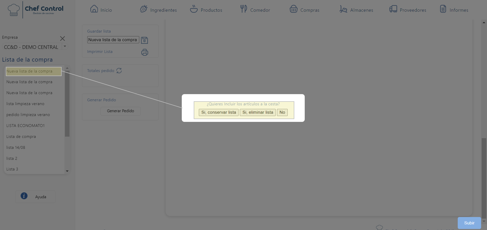This screenshot has height=230, width=487.
Task: Click the Chef Control chef hat logo
Action: 13,10
